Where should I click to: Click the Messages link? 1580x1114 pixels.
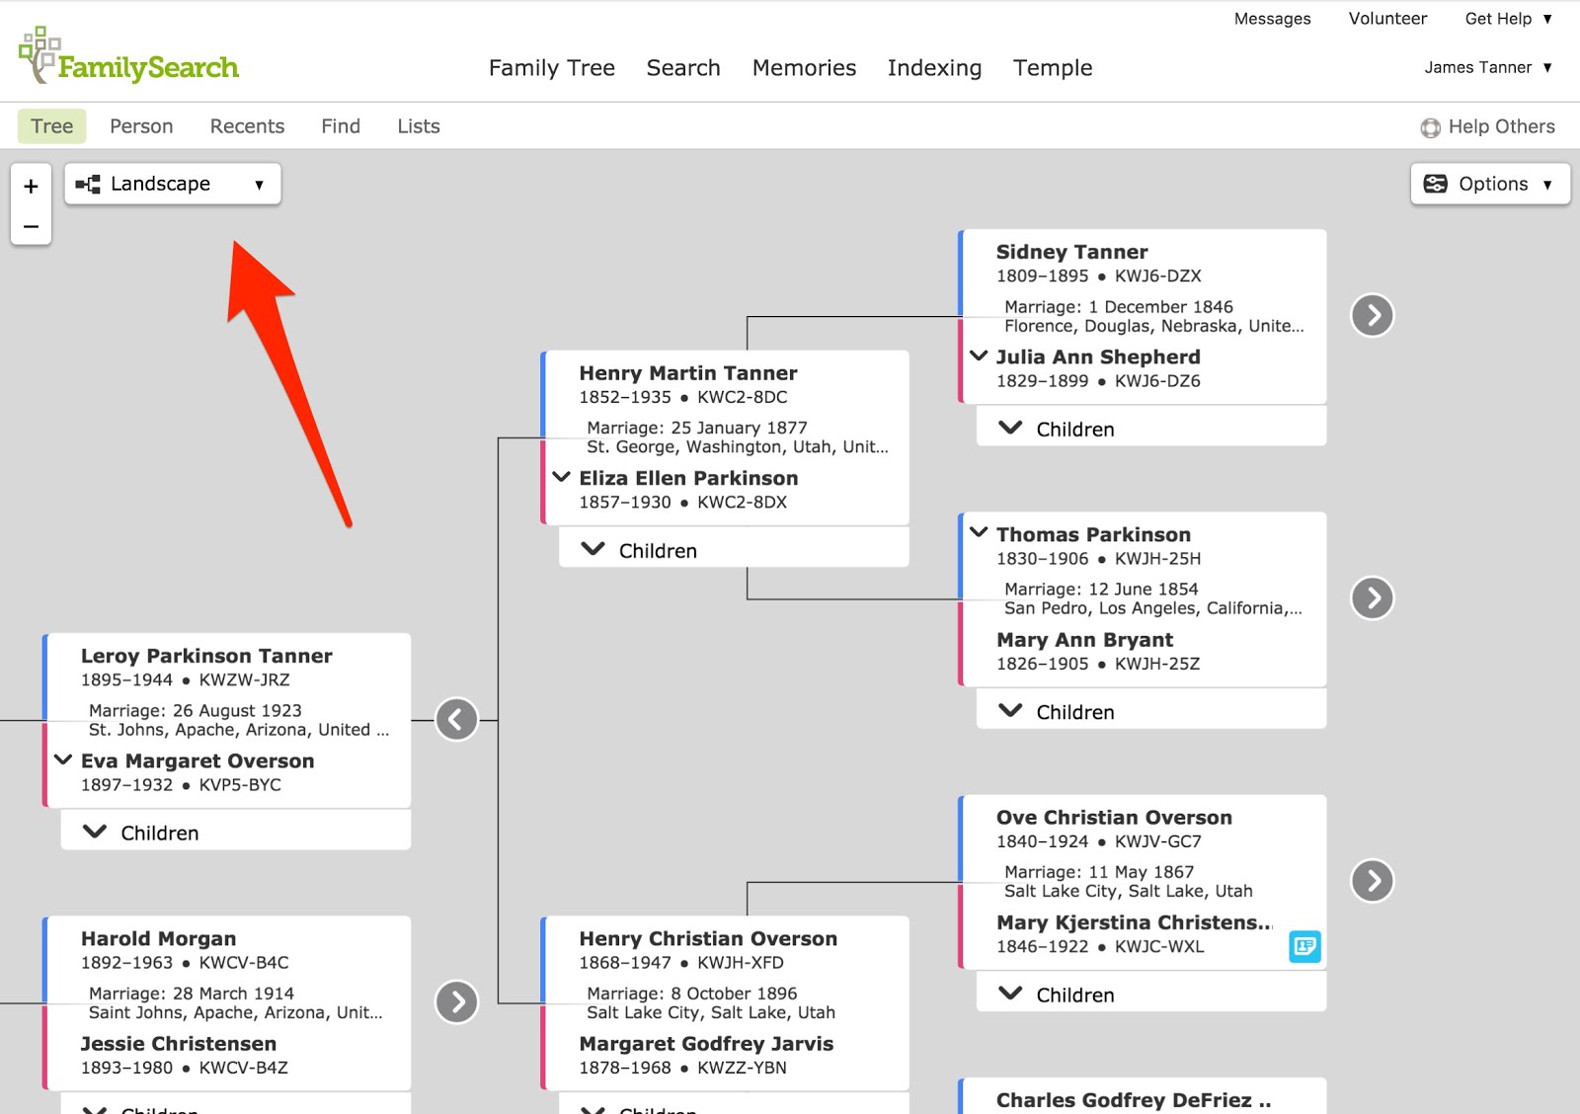[1272, 18]
